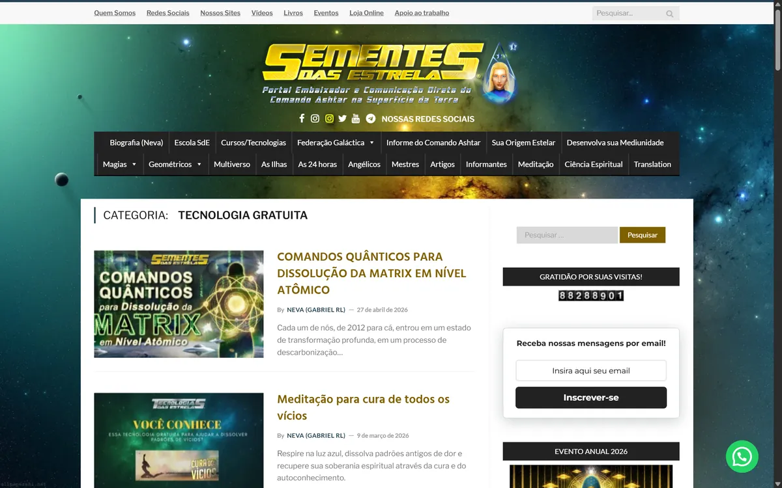Open the yellow Instagram icon

click(x=329, y=118)
